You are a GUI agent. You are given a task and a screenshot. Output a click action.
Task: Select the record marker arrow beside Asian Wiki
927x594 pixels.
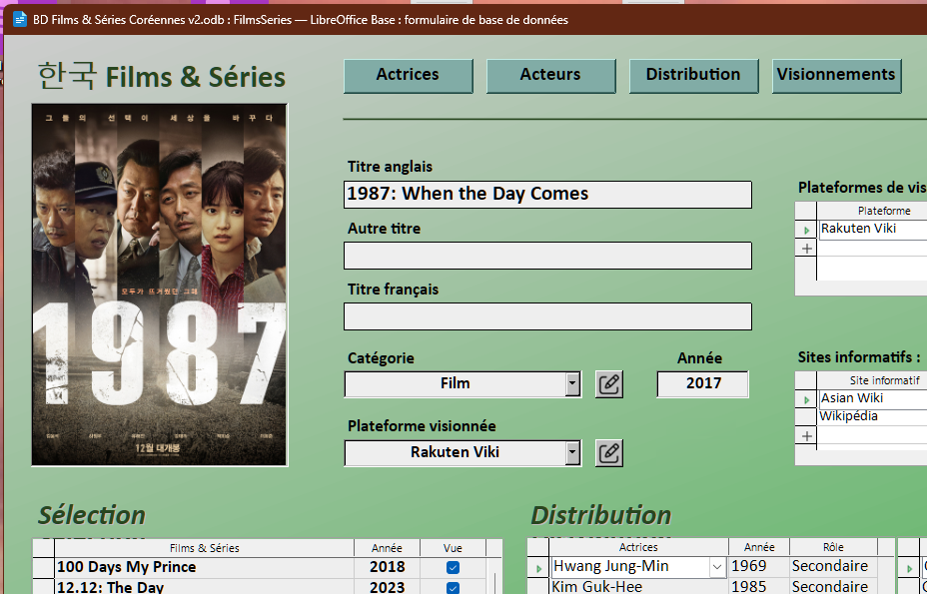807,399
